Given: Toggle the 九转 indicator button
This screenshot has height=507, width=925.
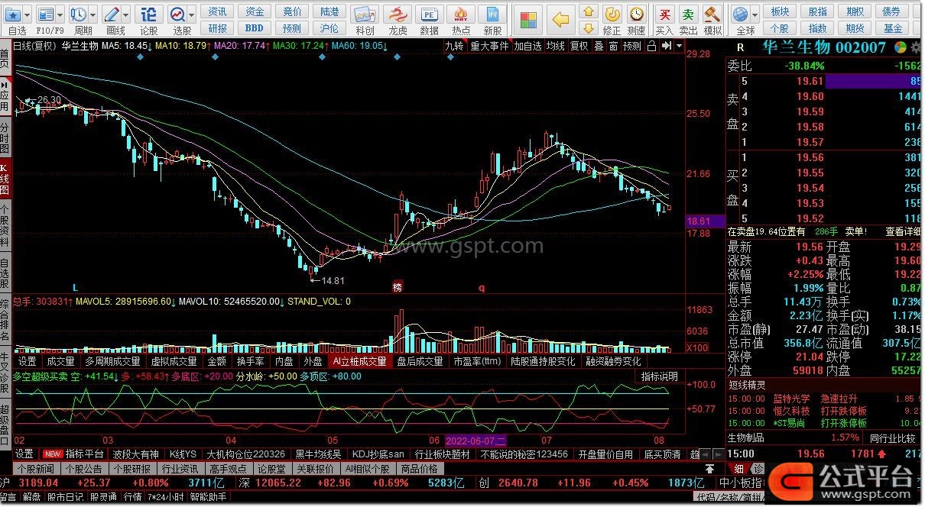Looking at the screenshot, I should tap(455, 46).
